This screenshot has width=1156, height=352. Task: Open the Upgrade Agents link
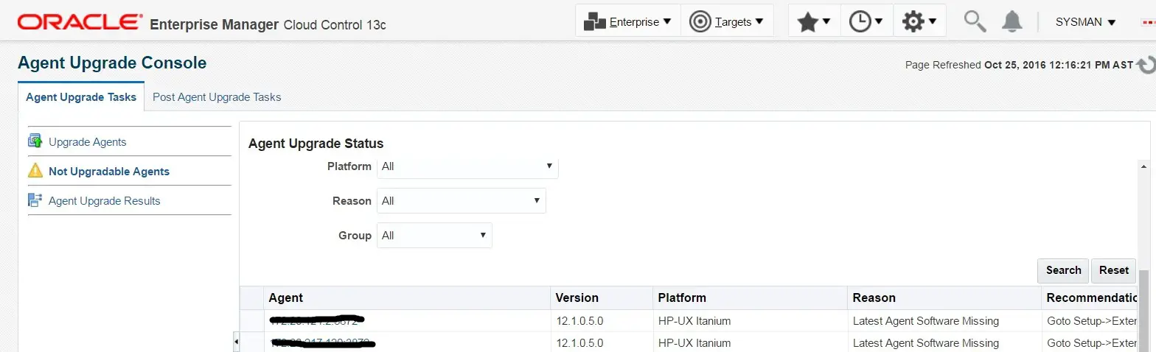(88, 142)
